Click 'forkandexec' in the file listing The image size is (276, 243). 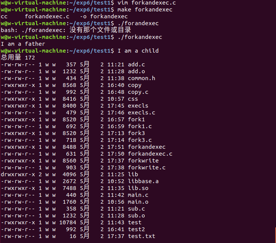pyautogui.click(x=147, y=147)
